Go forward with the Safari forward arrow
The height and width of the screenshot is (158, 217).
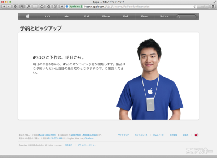[9, 7]
